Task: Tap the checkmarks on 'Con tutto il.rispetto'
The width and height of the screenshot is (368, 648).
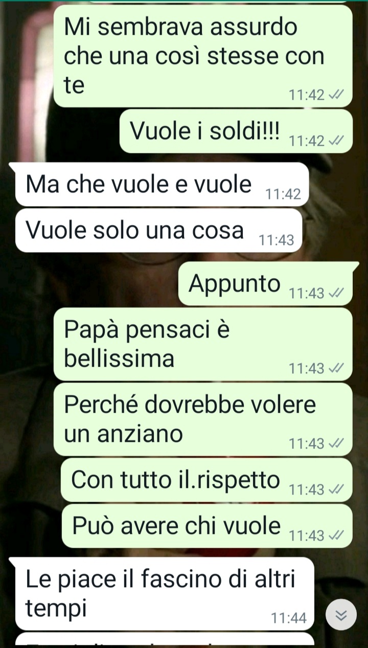Action: [x=336, y=489]
